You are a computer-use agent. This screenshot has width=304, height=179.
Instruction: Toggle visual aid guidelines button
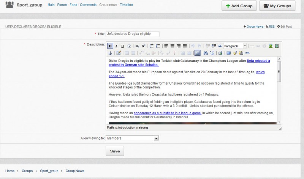(197, 53)
